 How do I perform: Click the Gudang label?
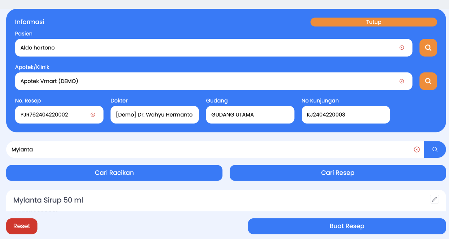tap(217, 101)
